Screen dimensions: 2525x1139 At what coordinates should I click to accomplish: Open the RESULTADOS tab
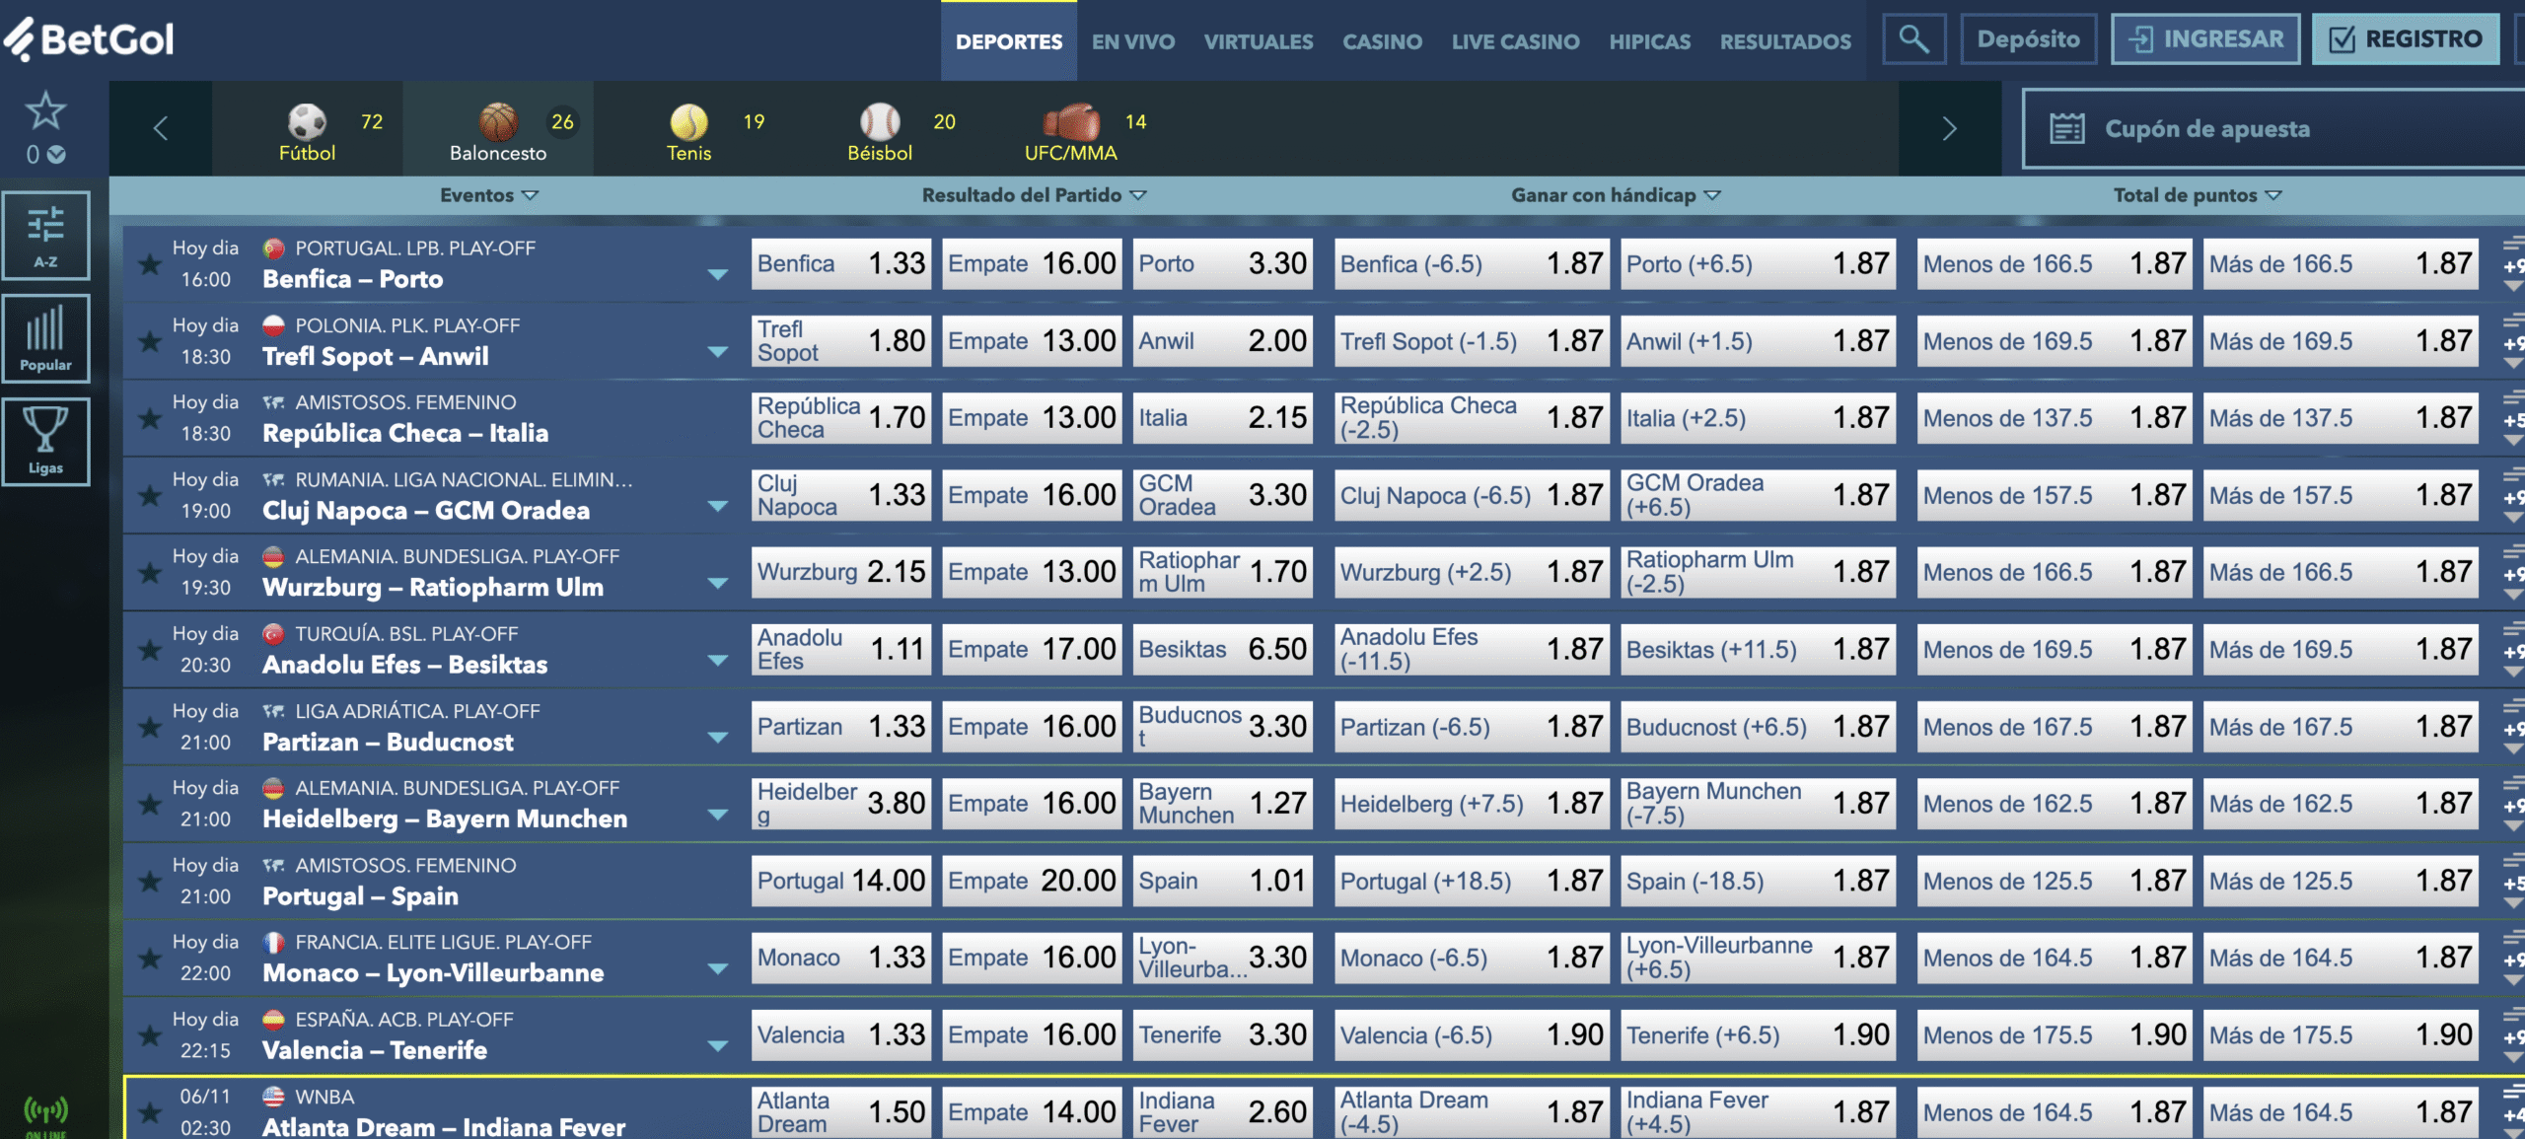pyautogui.click(x=1786, y=41)
